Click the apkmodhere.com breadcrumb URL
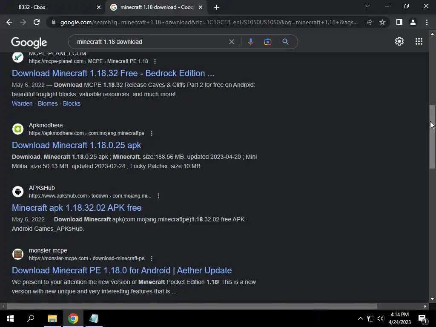The width and height of the screenshot is (436, 327). coord(86,133)
